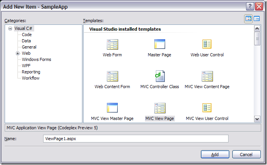Pick the Web Content Form template icon
This screenshot has width=267, height=165.
[112, 76]
